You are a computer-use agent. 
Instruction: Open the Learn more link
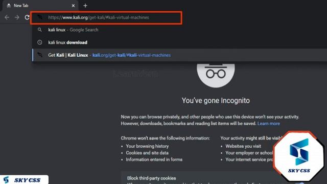(x=268, y=124)
